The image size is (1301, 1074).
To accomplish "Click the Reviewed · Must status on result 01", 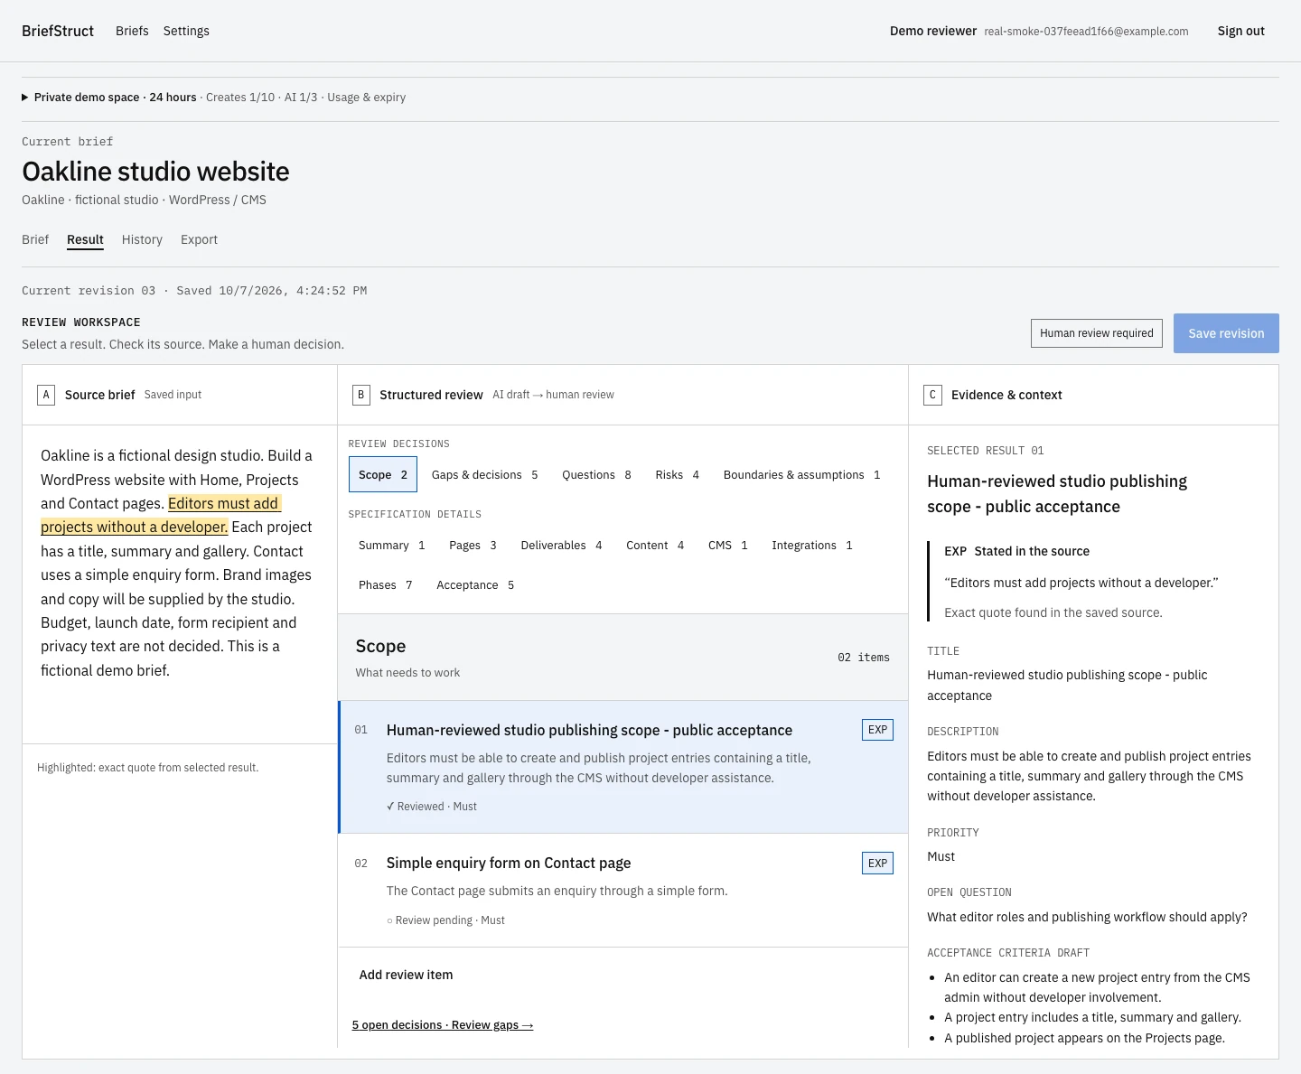I will coord(432,807).
